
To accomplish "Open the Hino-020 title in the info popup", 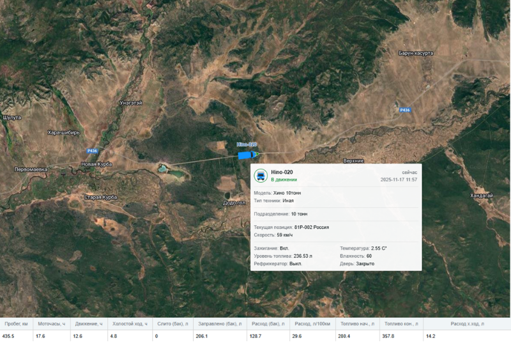I will pos(282,172).
